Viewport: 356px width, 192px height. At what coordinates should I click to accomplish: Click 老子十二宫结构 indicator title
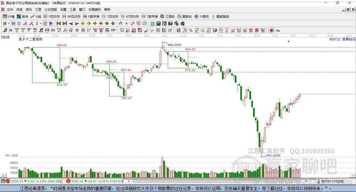point(31,39)
